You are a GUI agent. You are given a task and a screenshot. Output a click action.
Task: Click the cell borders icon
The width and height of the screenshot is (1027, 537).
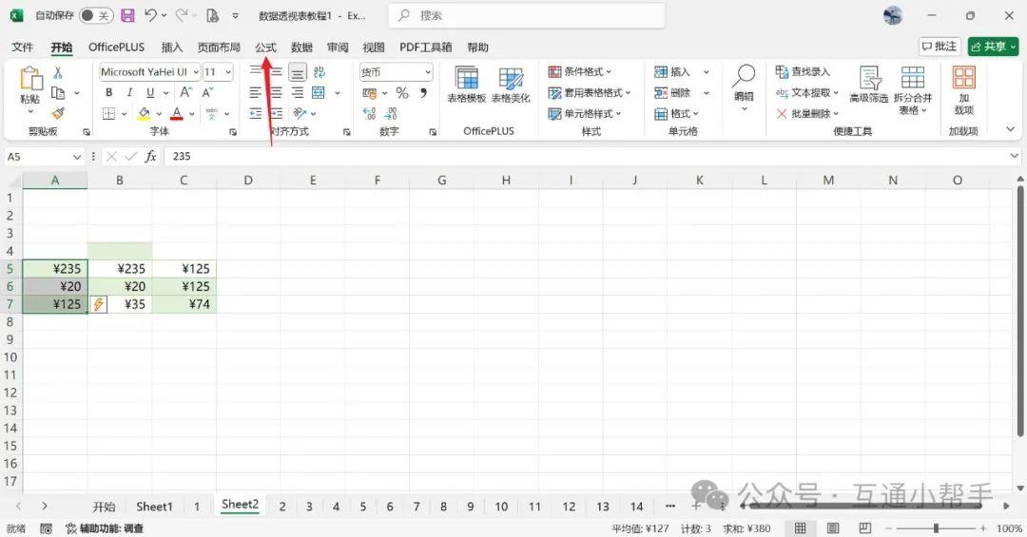[x=108, y=113]
